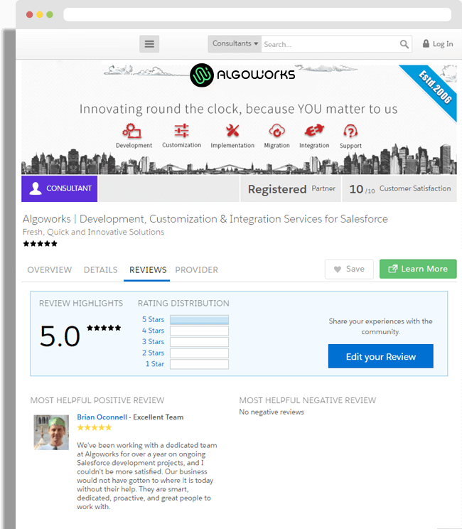Click the Algoworks logo
462x529 pixels.
tap(242, 75)
